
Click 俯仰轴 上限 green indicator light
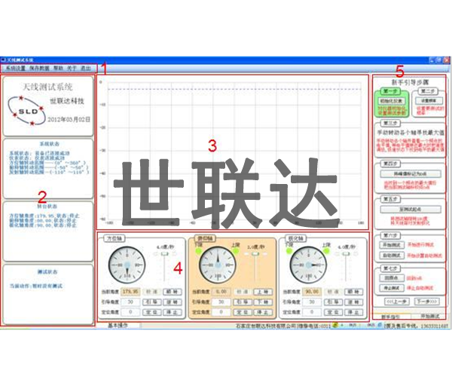click(x=236, y=251)
